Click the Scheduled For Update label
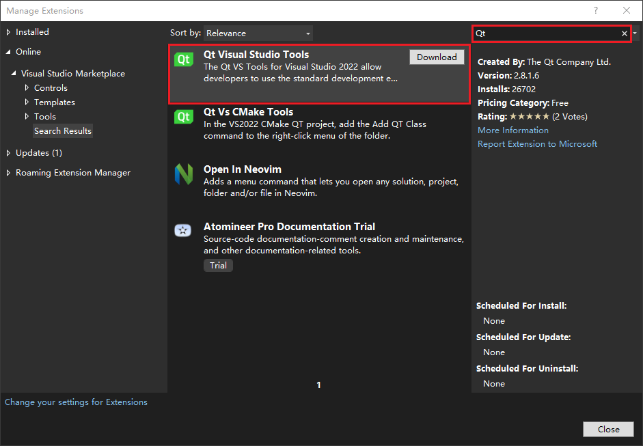The width and height of the screenshot is (643, 446). (x=523, y=337)
